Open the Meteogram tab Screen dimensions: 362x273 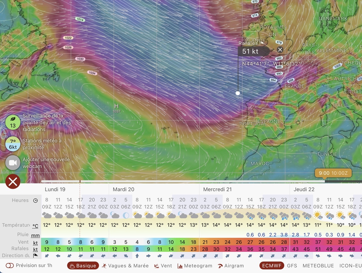[x=195, y=266]
